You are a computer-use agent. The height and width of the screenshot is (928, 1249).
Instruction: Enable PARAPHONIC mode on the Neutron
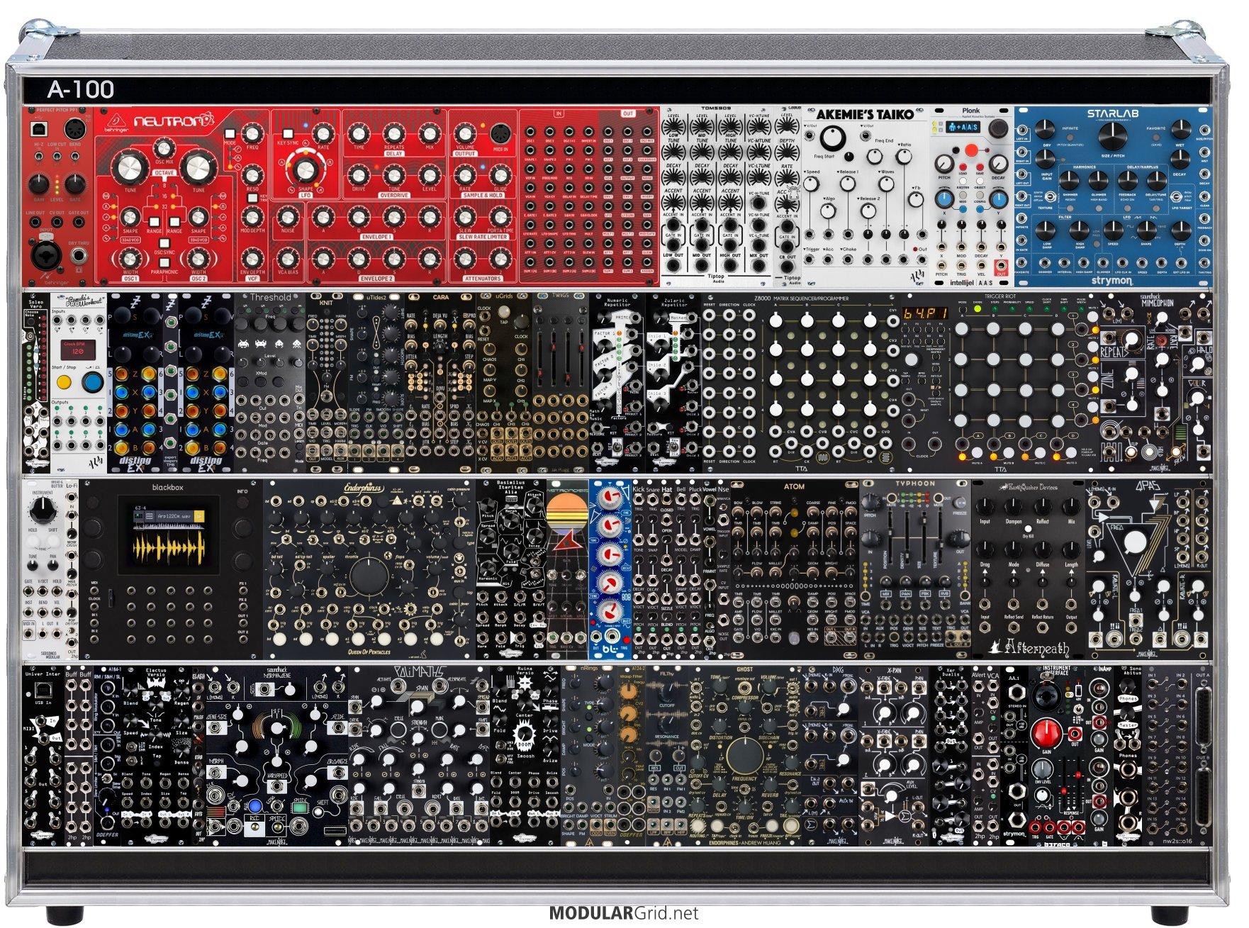164,262
